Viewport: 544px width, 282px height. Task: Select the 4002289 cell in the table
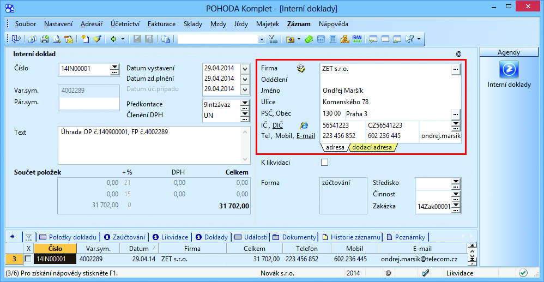coord(99,259)
